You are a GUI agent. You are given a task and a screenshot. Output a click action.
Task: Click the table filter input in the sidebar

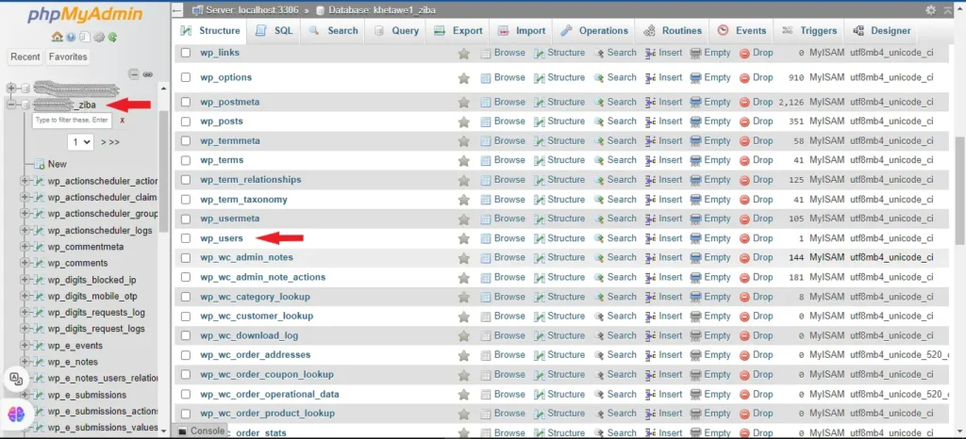(72, 121)
